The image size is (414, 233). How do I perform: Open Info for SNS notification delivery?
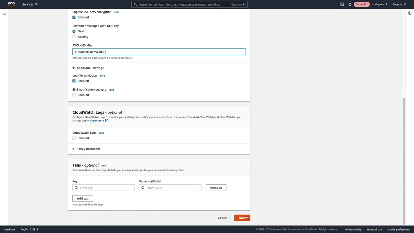(112, 90)
